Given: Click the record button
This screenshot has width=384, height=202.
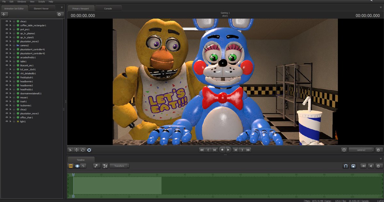Looking at the screenshot, I should pyautogui.click(x=222, y=150).
